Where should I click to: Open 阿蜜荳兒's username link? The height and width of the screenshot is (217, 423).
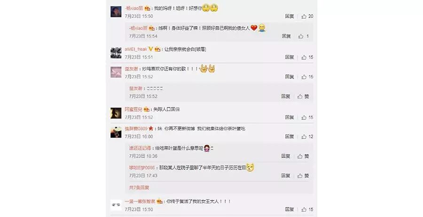pyautogui.click(x=133, y=109)
